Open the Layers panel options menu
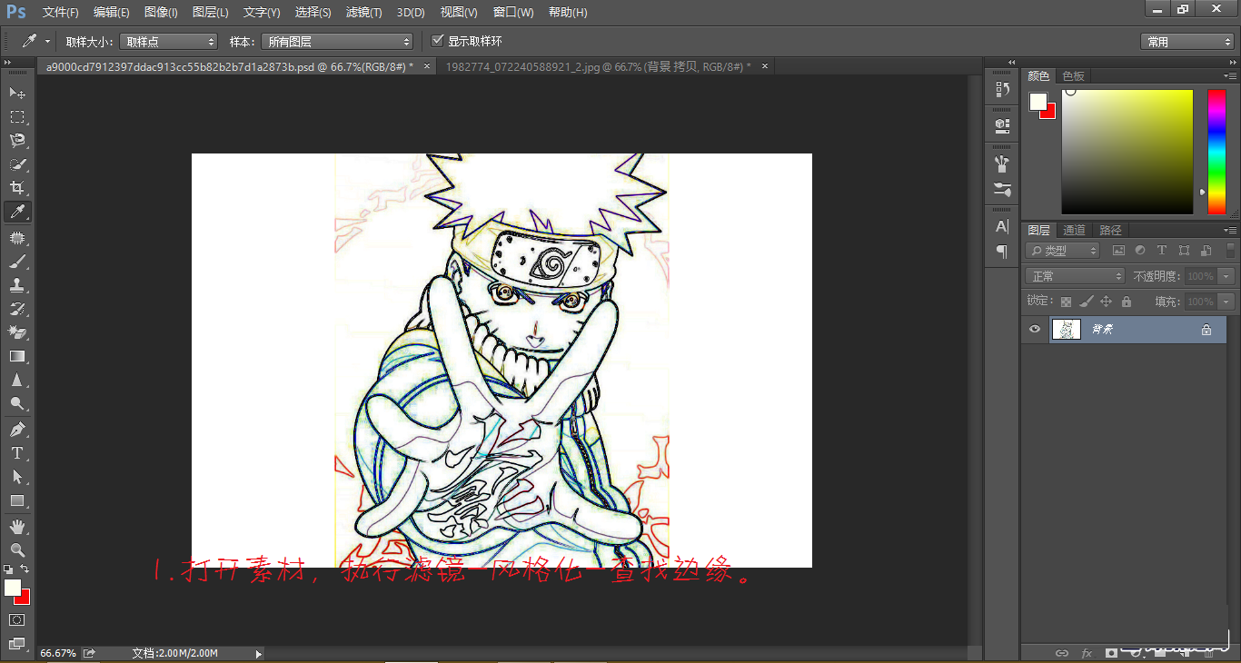Screen dimensions: 1241x663 [x=1231, y=230]
